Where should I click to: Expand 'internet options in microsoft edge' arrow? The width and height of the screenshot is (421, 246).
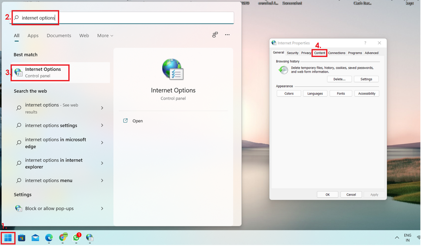pos(102,143)
